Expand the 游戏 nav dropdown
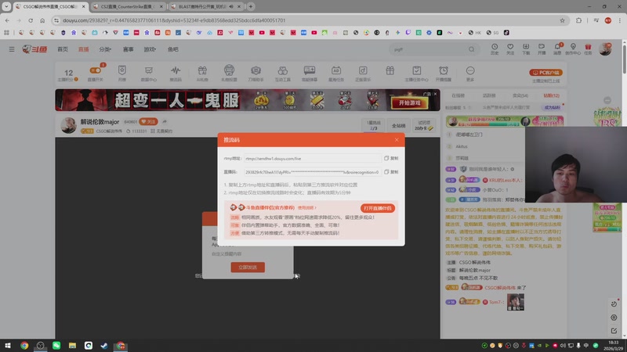The image size is (627, 352). [x=150, y=49]
